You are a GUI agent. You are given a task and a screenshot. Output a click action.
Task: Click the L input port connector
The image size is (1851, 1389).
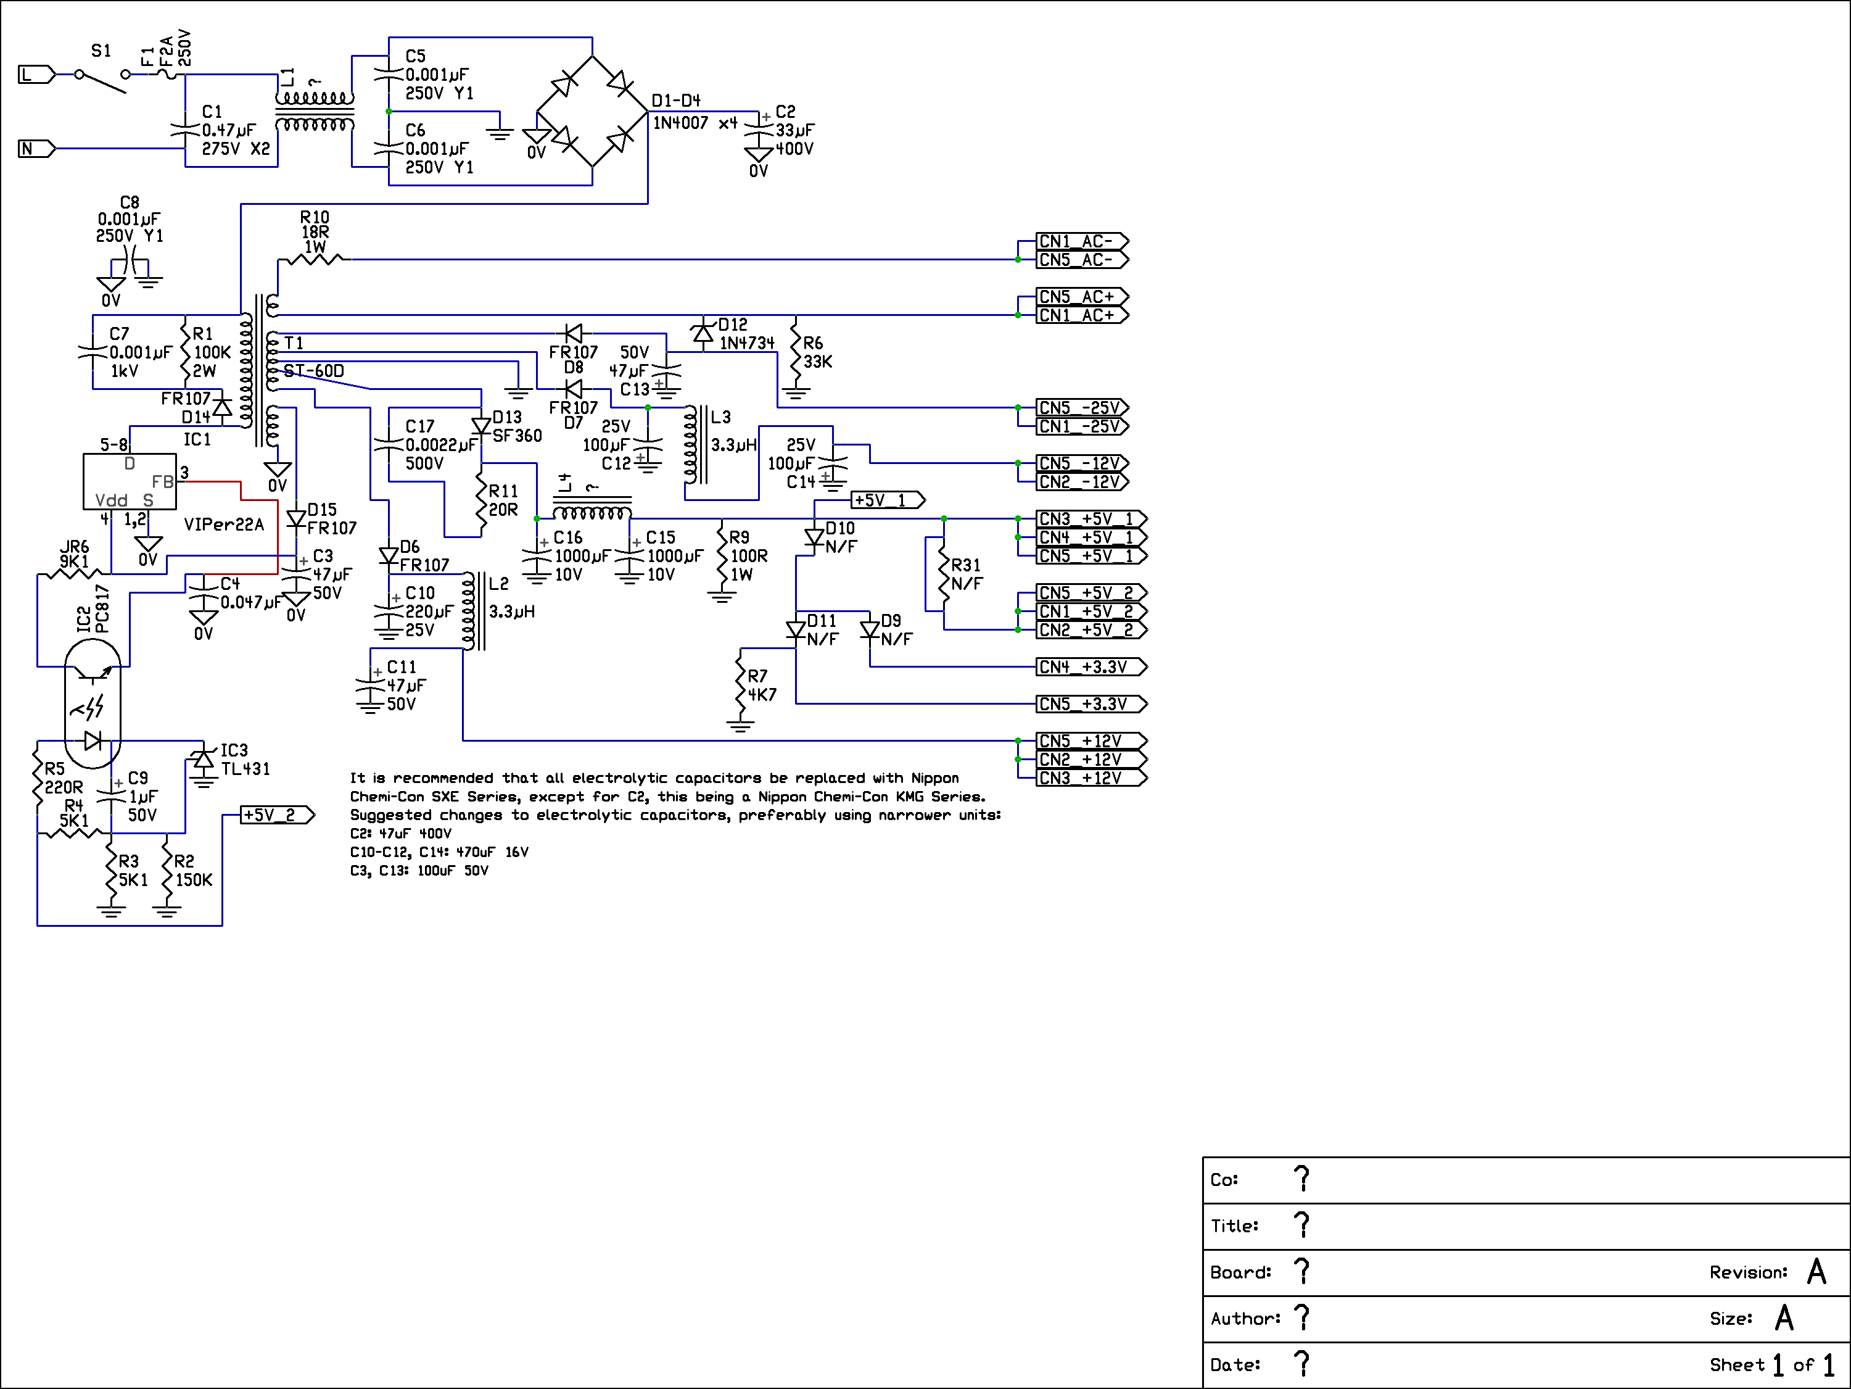pyautogui.click(x=37, y=75)
